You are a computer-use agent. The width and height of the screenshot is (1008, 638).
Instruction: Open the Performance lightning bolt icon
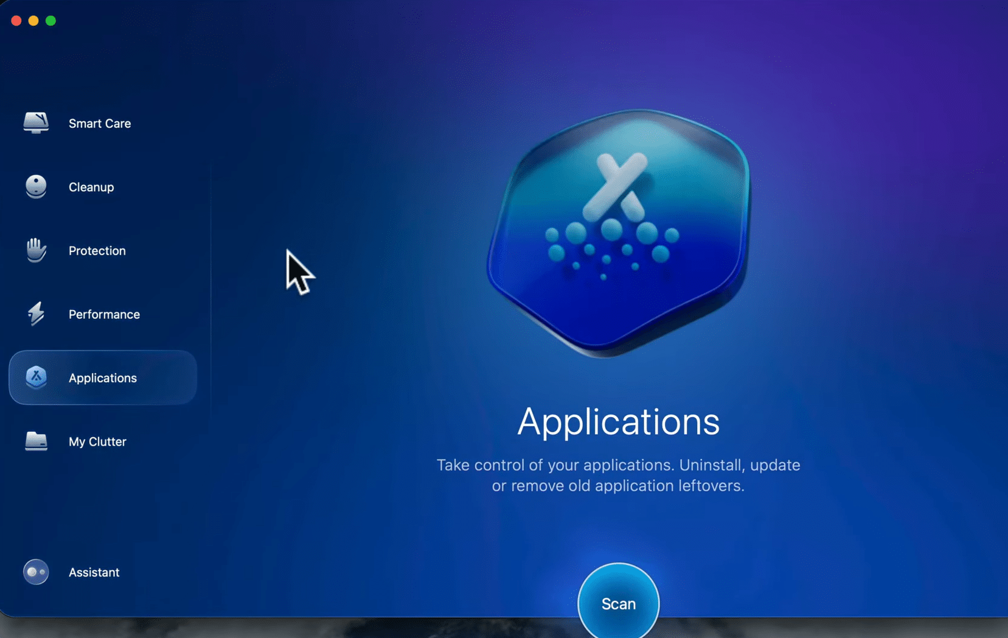pyautogui.click(x=36, y=314)
